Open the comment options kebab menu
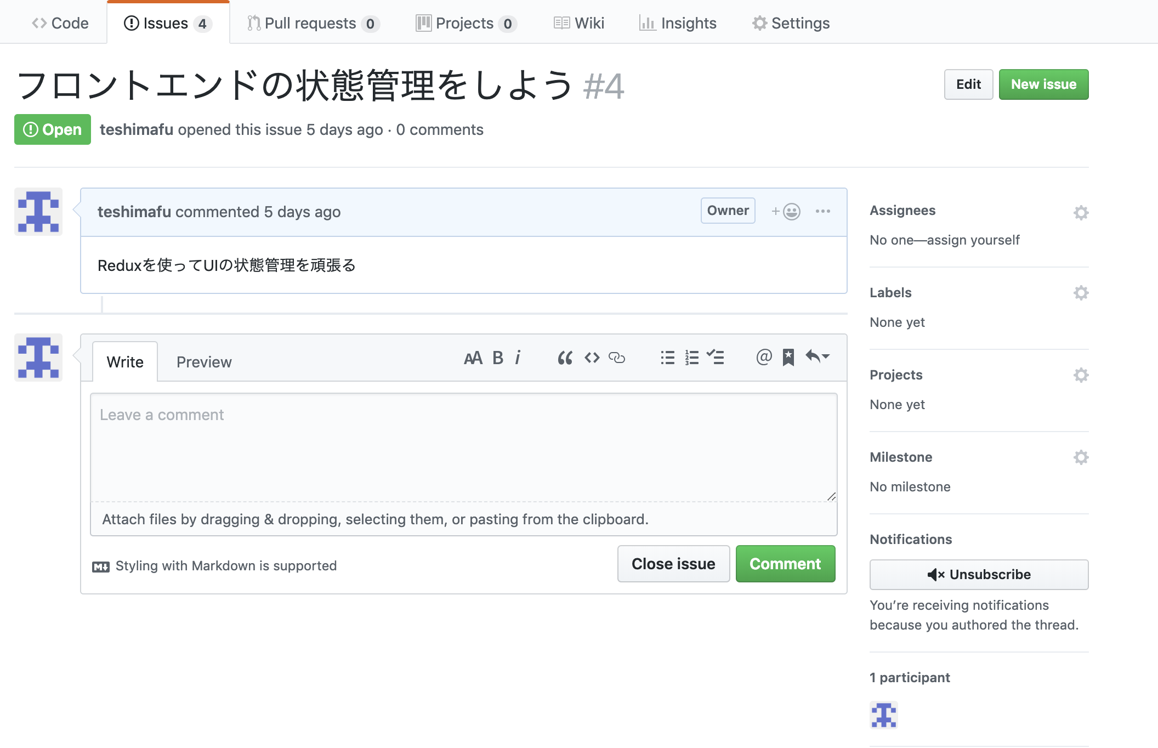The width and height of the screenshot is (1158, 748). pyautogui.click(x=823, y=211)
